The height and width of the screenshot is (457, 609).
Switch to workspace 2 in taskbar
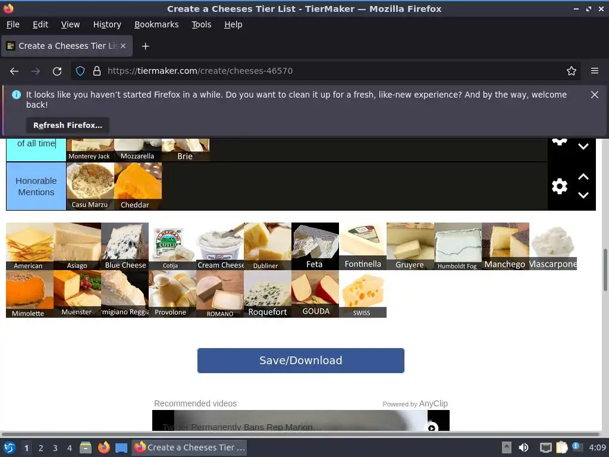click(x=41, y=447)
